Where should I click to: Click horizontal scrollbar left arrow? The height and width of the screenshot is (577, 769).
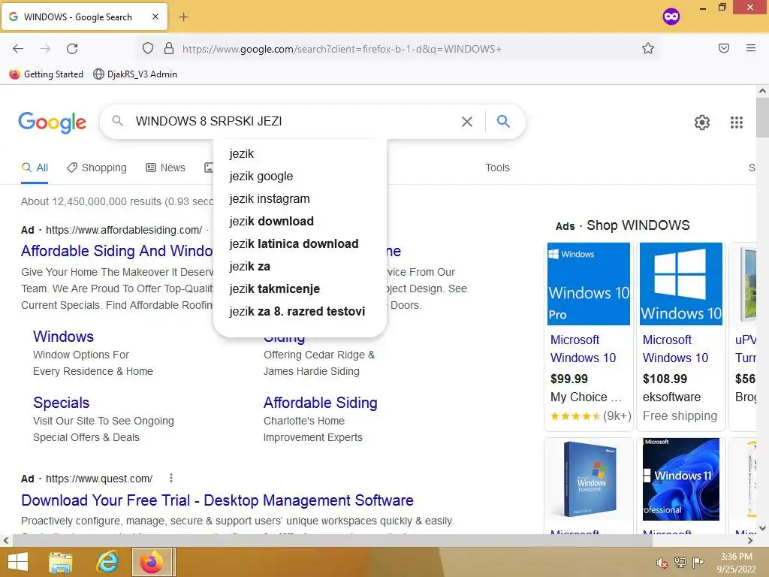point(5,540)
